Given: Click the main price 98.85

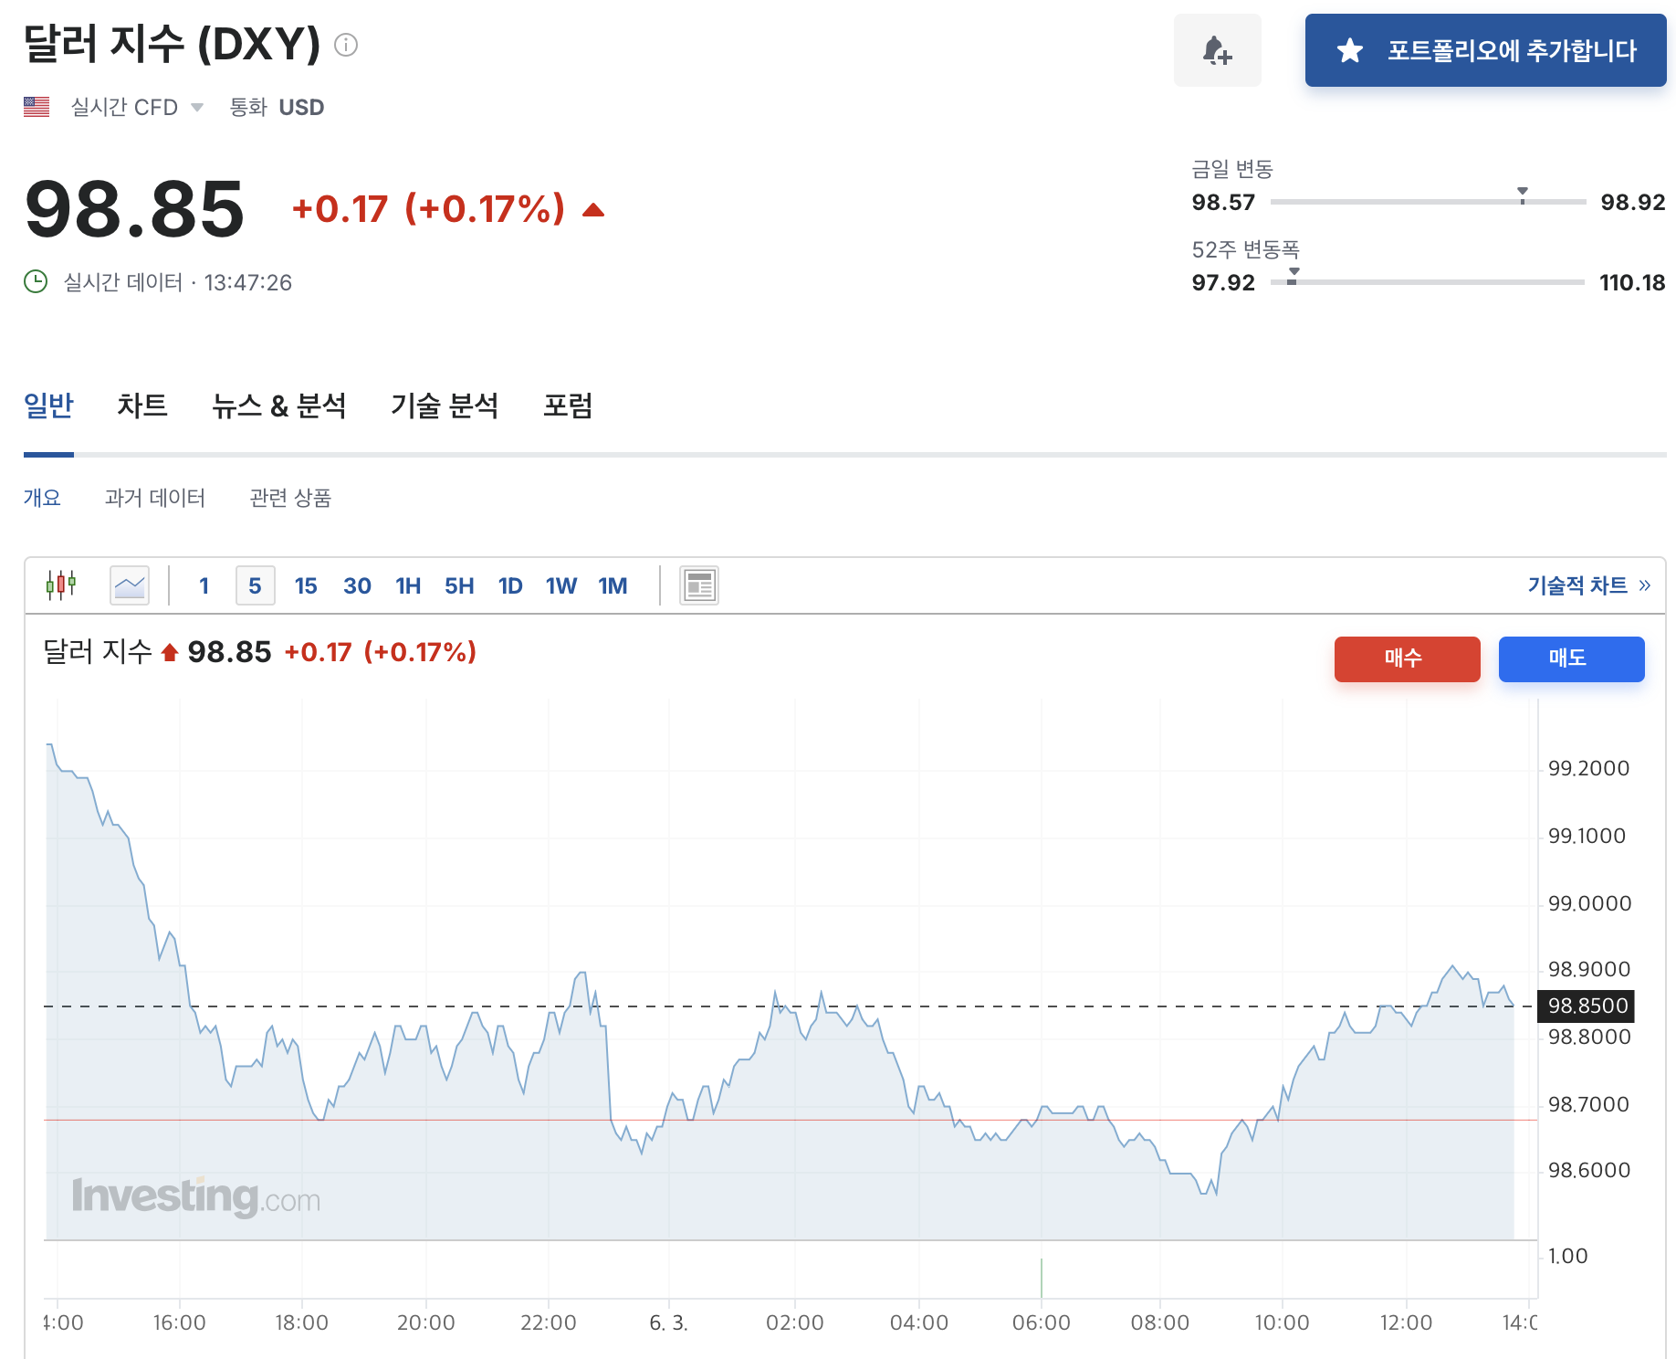Looking at the screenshot, I should point(134,210).
